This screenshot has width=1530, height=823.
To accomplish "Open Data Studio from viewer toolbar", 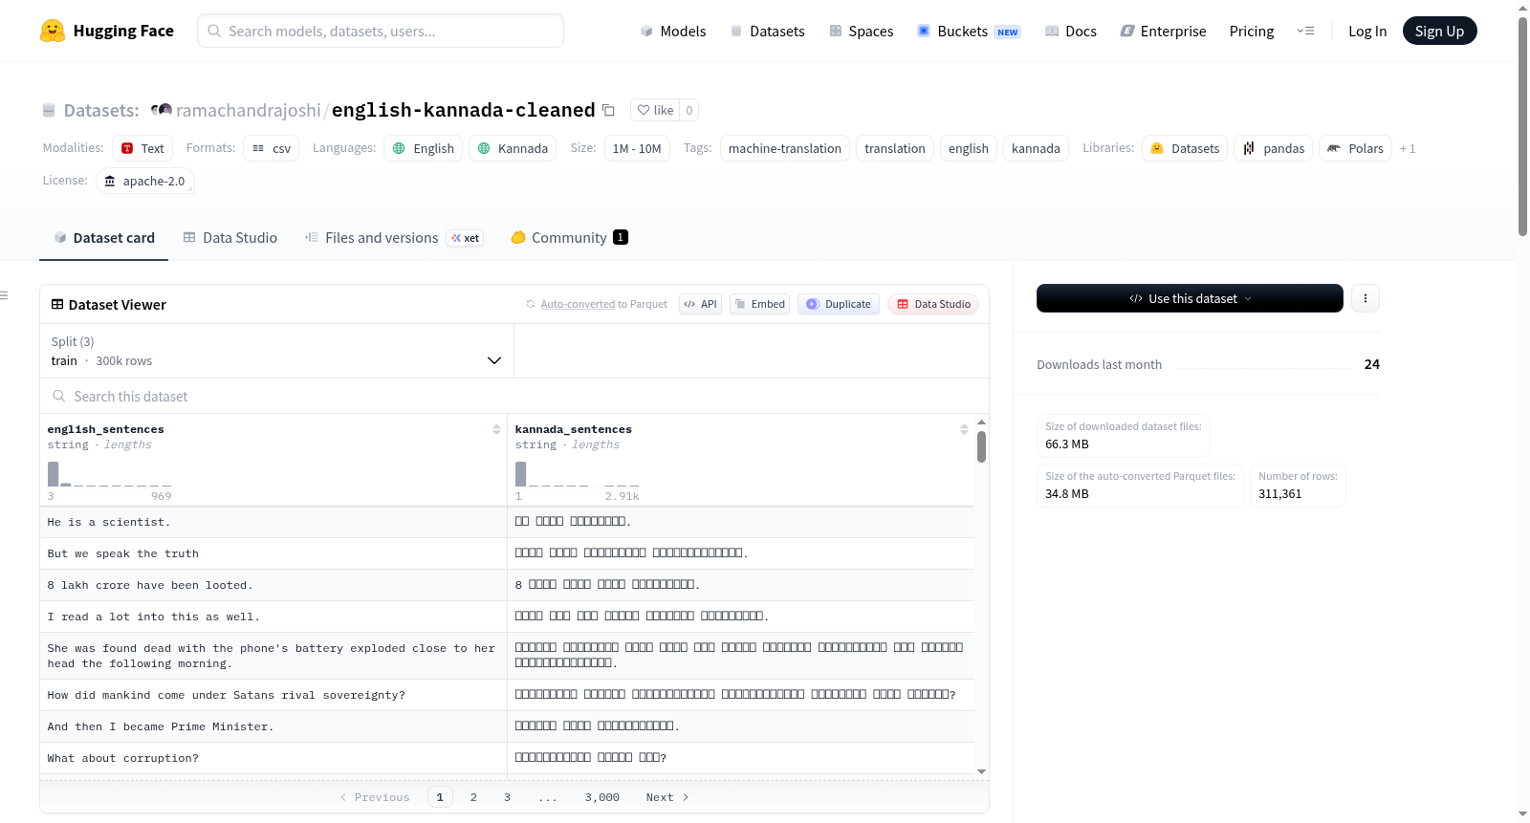I will coord(933,304).
